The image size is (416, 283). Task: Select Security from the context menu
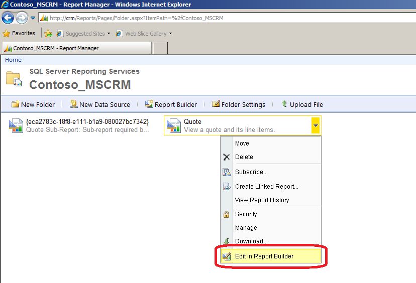tap(271, 214)
